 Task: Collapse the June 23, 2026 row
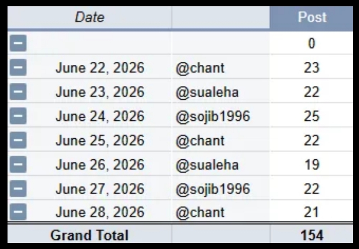18,92
